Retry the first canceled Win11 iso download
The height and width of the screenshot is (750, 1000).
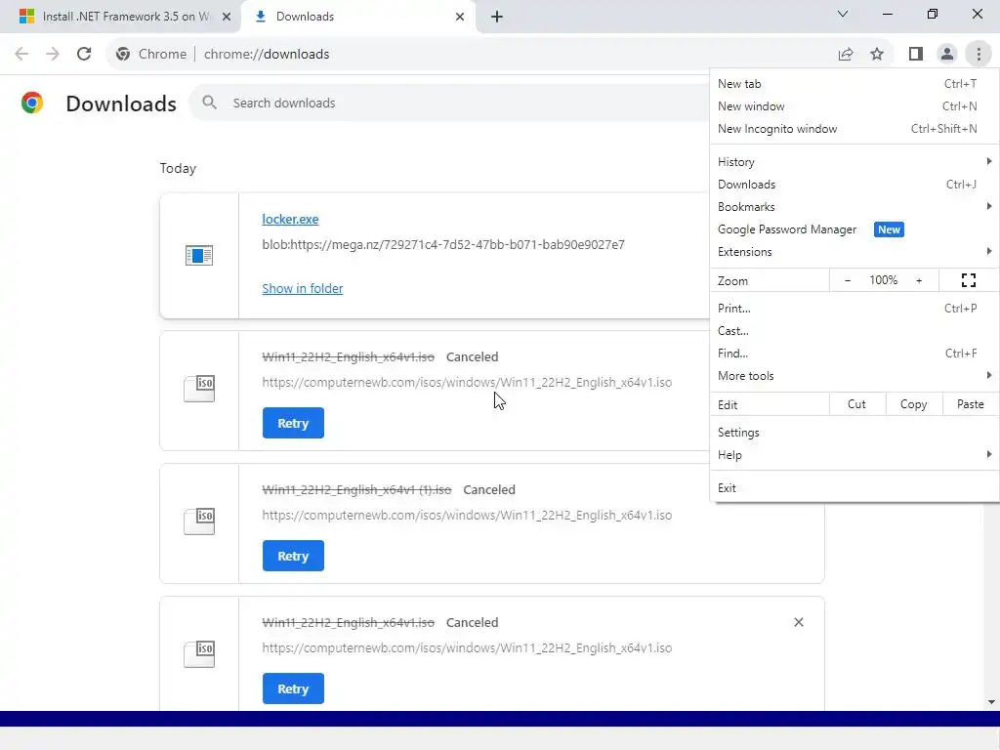(x=293, y=423)
